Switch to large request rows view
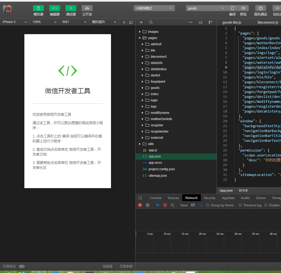Image resolution: width=281 pixels, height=273 pixels. 193,205
